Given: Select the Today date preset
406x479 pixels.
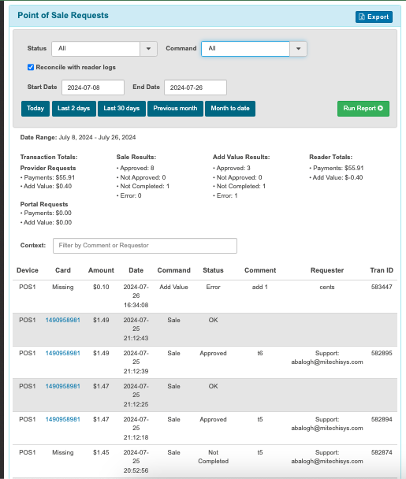Looking at the screenshot, I should 35,109.
